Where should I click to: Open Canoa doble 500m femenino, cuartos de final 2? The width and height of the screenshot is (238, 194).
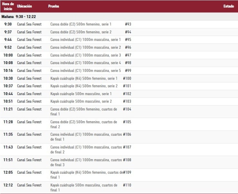(84, 124)
